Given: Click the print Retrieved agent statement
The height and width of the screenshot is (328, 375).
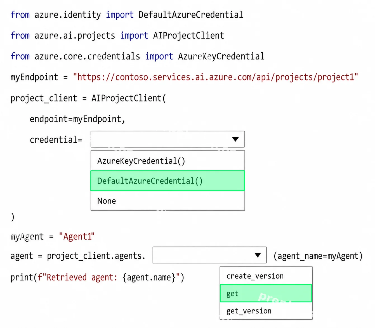Looking at the screenshot, I should [x=97, y=277].
